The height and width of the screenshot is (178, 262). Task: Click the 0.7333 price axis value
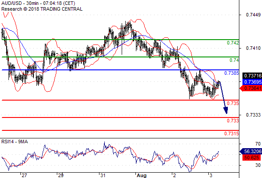coord(253,115)
